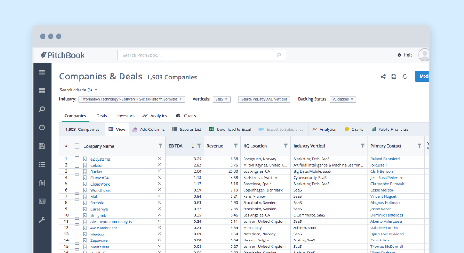Click the magnifier icon in search box
Screen dimensions: 464x253
(x=279, y=55)
